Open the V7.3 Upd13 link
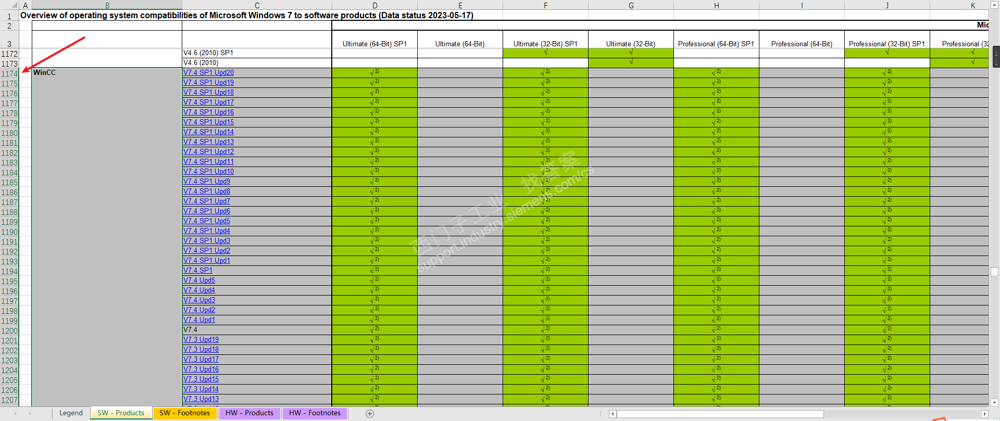Image resolution: width=1000 pixels, height=421 pixels. 201,399
